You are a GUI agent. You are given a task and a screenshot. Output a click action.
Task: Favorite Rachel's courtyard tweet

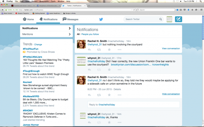(x=109, y=49)
